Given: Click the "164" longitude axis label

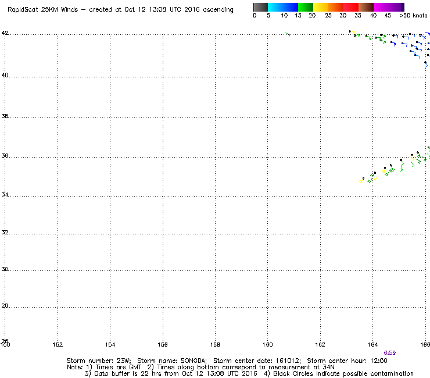Looking at the screenshot, I should (372, 344).
